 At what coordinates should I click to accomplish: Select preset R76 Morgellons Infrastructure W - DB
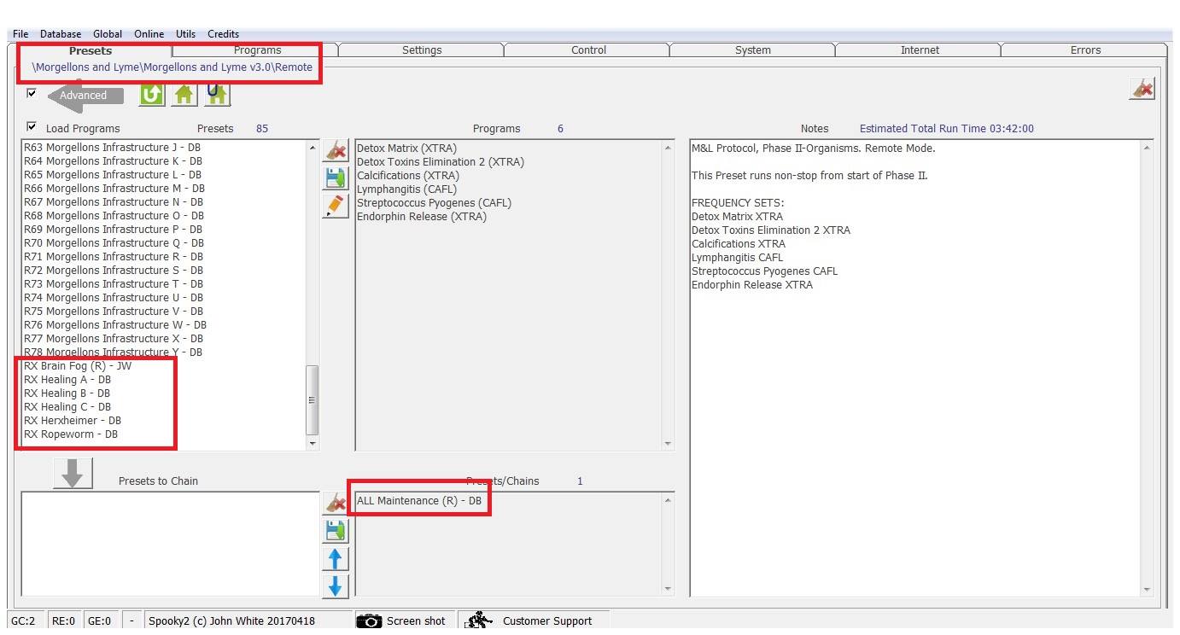click(x=115, y=325)
